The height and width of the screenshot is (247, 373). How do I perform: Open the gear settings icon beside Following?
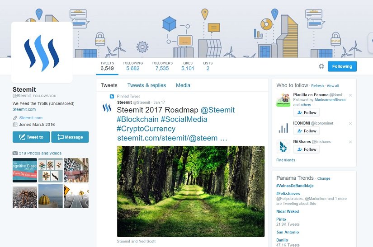321,66
